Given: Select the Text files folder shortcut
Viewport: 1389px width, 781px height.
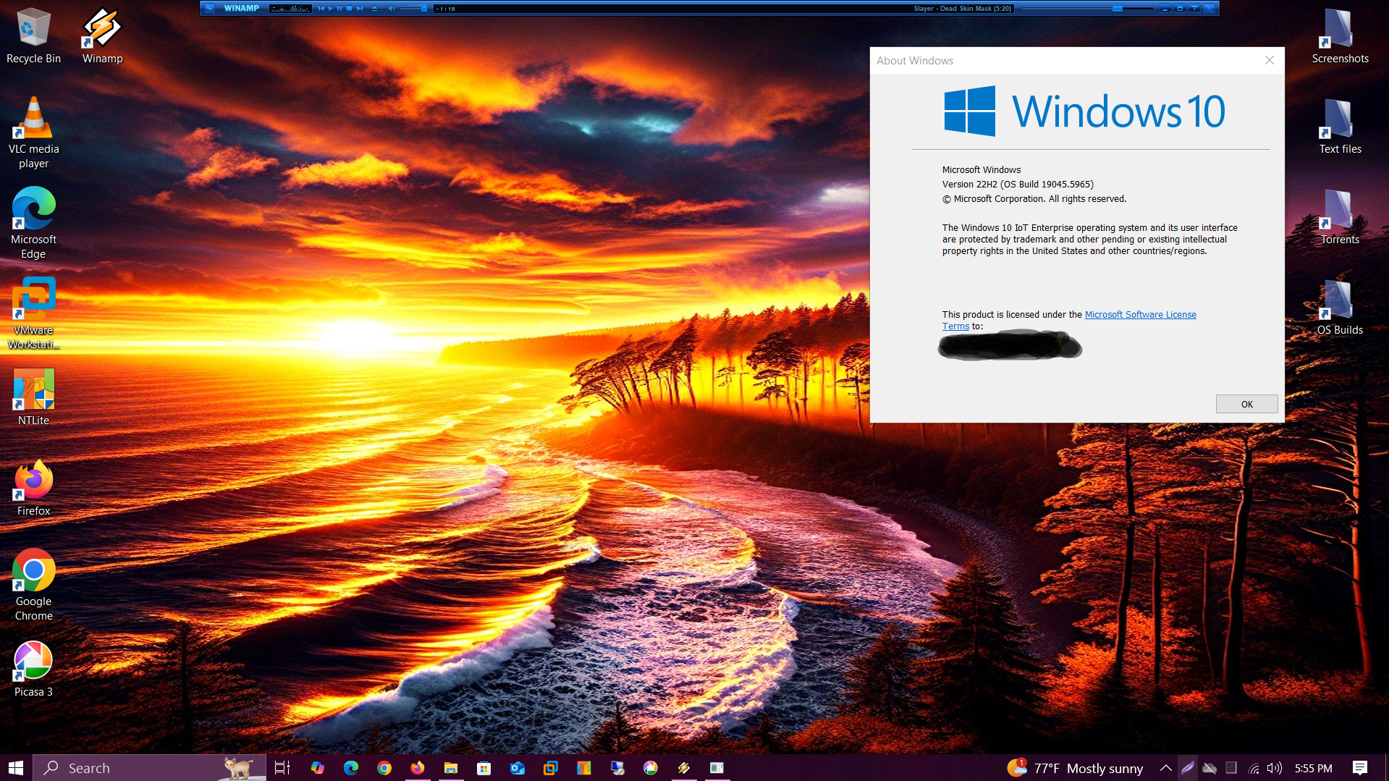Looking at the screenshot, I should [1340, 125].
